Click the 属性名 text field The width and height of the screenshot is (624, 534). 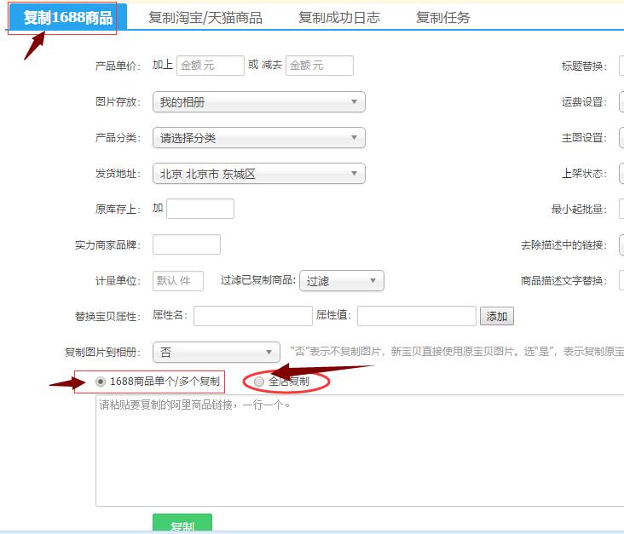(252, 316)
